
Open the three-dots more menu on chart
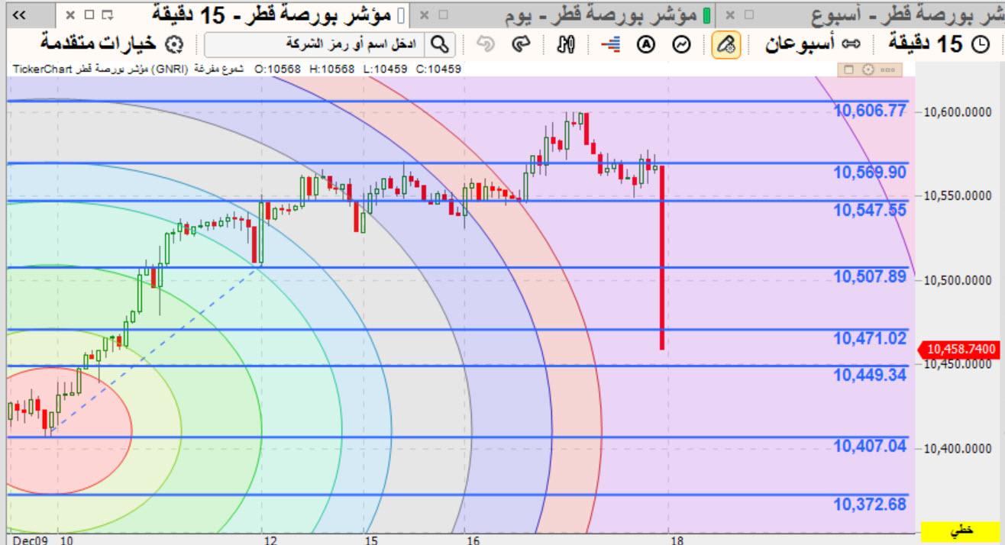[x=887, y=69]
